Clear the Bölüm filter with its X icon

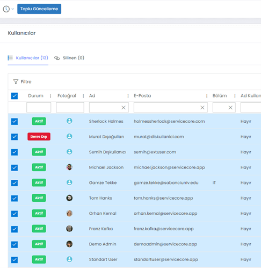click(230, 108)
